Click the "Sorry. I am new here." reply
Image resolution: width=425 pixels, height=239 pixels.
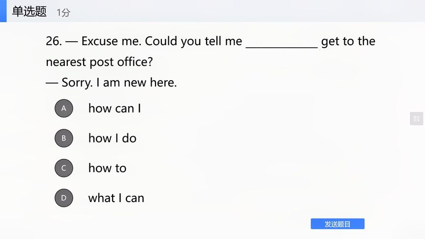coord(119,83)
